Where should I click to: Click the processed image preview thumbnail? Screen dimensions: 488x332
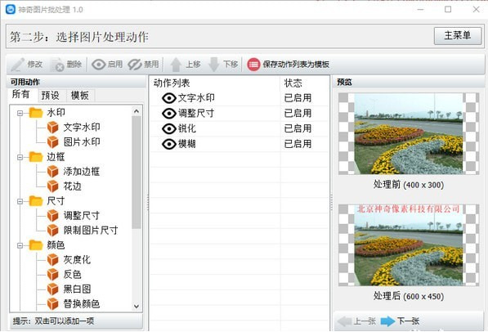pos(409,245)
